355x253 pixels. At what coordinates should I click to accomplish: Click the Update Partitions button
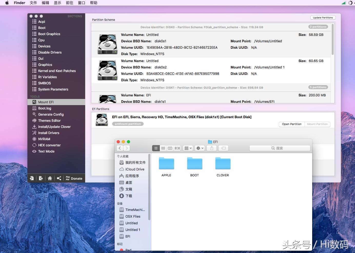[323, 18]
